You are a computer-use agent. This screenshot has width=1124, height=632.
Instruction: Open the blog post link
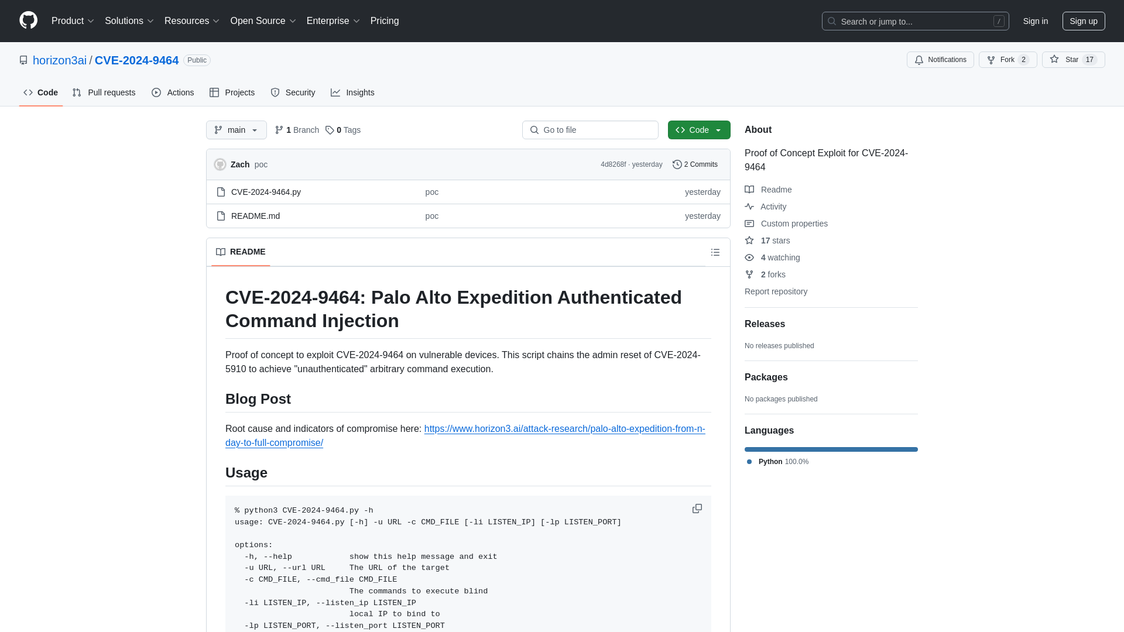pyautogui.click(x=465, y=435)
